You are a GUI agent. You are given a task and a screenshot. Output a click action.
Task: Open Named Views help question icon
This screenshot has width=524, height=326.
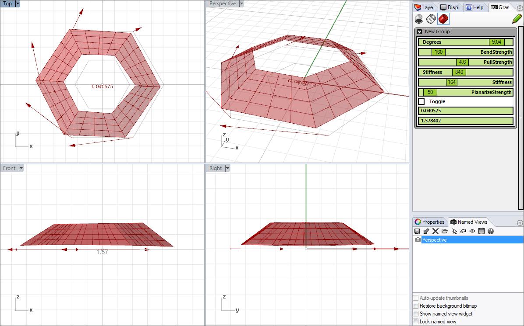491,231
